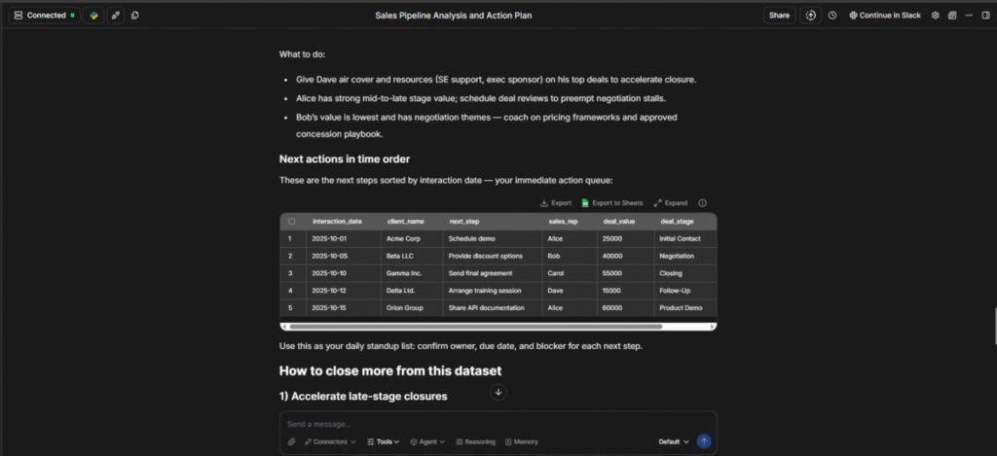Expand the Tools dropdown
The height and width of the screenshot is (456, 997).
point(384,441)
